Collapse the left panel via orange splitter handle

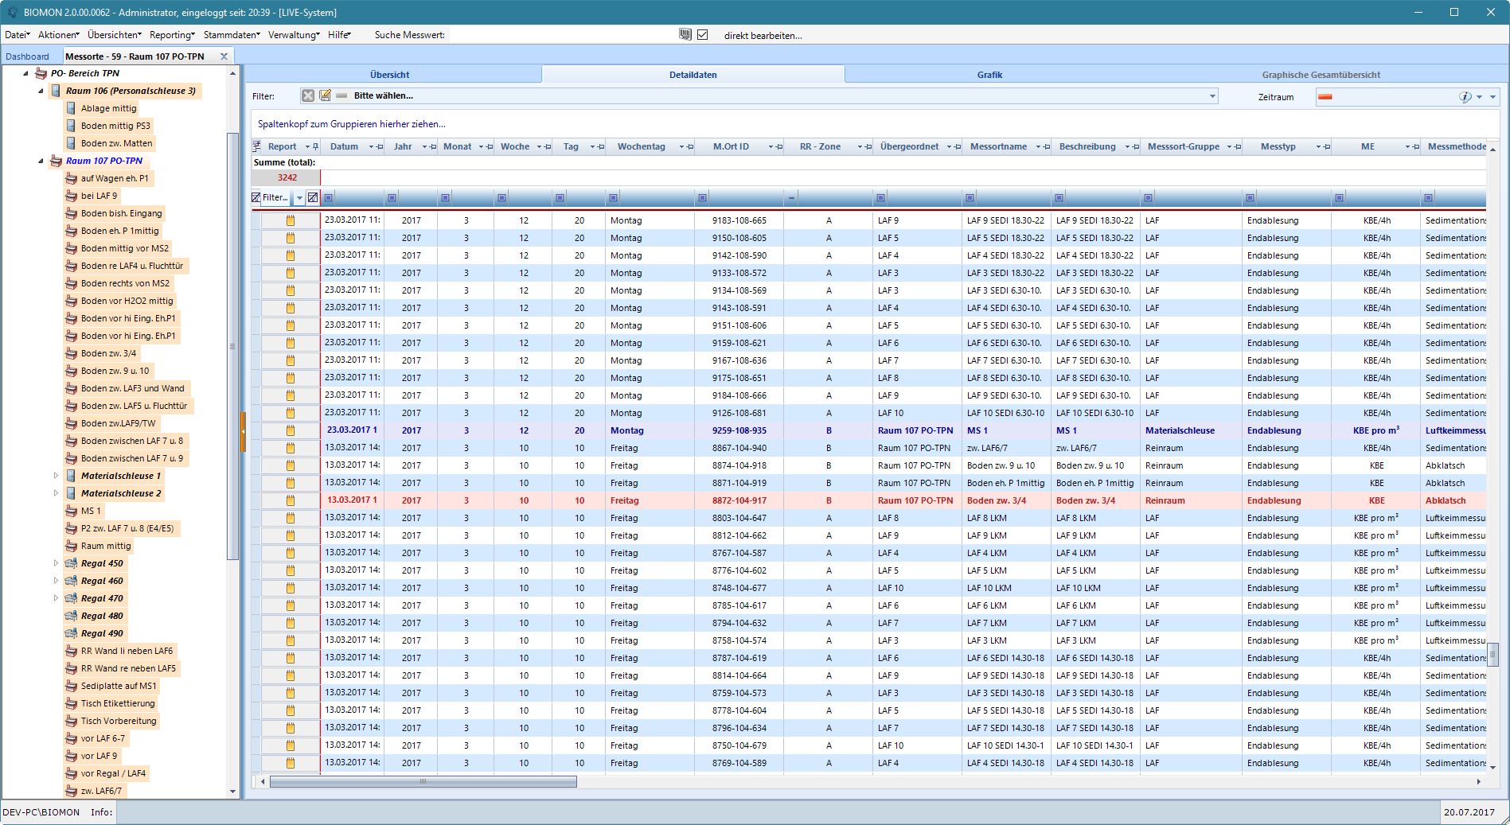(243, 431)
